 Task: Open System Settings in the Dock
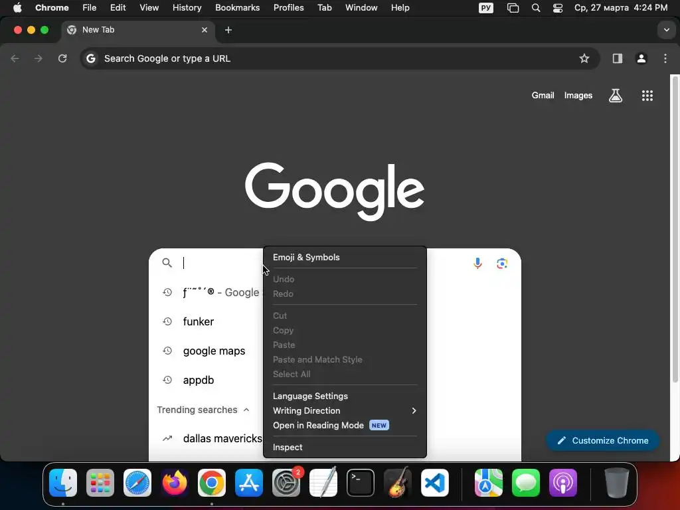286,483
